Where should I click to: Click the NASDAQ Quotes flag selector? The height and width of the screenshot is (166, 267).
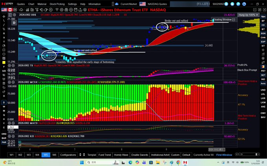[143, 4]
